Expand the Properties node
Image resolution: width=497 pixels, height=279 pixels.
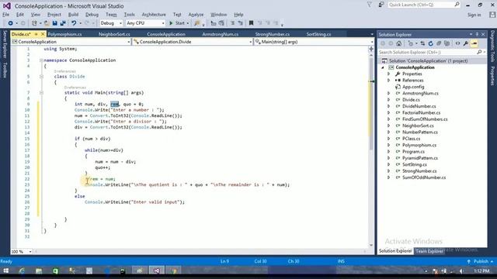click(x=388, y=74)
